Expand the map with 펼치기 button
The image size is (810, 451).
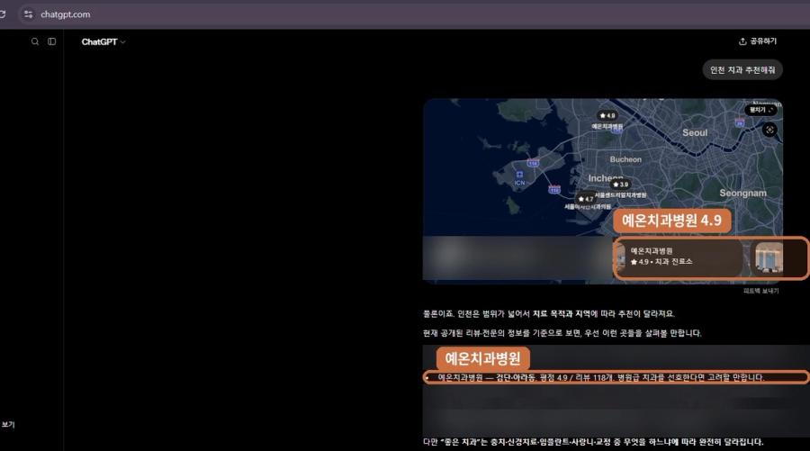point(760,110)
